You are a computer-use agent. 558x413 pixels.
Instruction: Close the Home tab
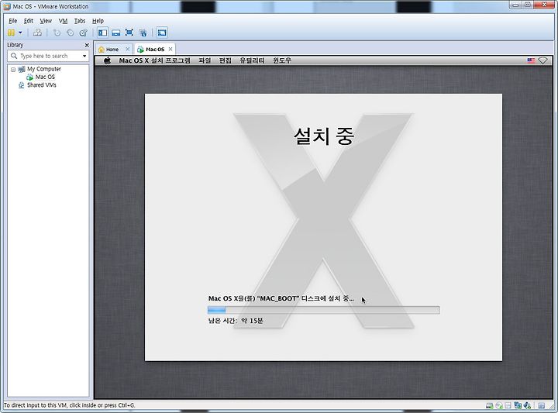pos(128,49)
